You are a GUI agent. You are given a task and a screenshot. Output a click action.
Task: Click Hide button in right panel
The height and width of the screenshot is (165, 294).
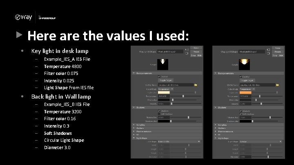coord(281,55)
